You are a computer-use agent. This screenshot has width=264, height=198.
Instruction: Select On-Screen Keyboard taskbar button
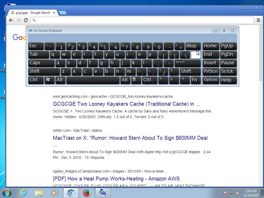[103, 193]
